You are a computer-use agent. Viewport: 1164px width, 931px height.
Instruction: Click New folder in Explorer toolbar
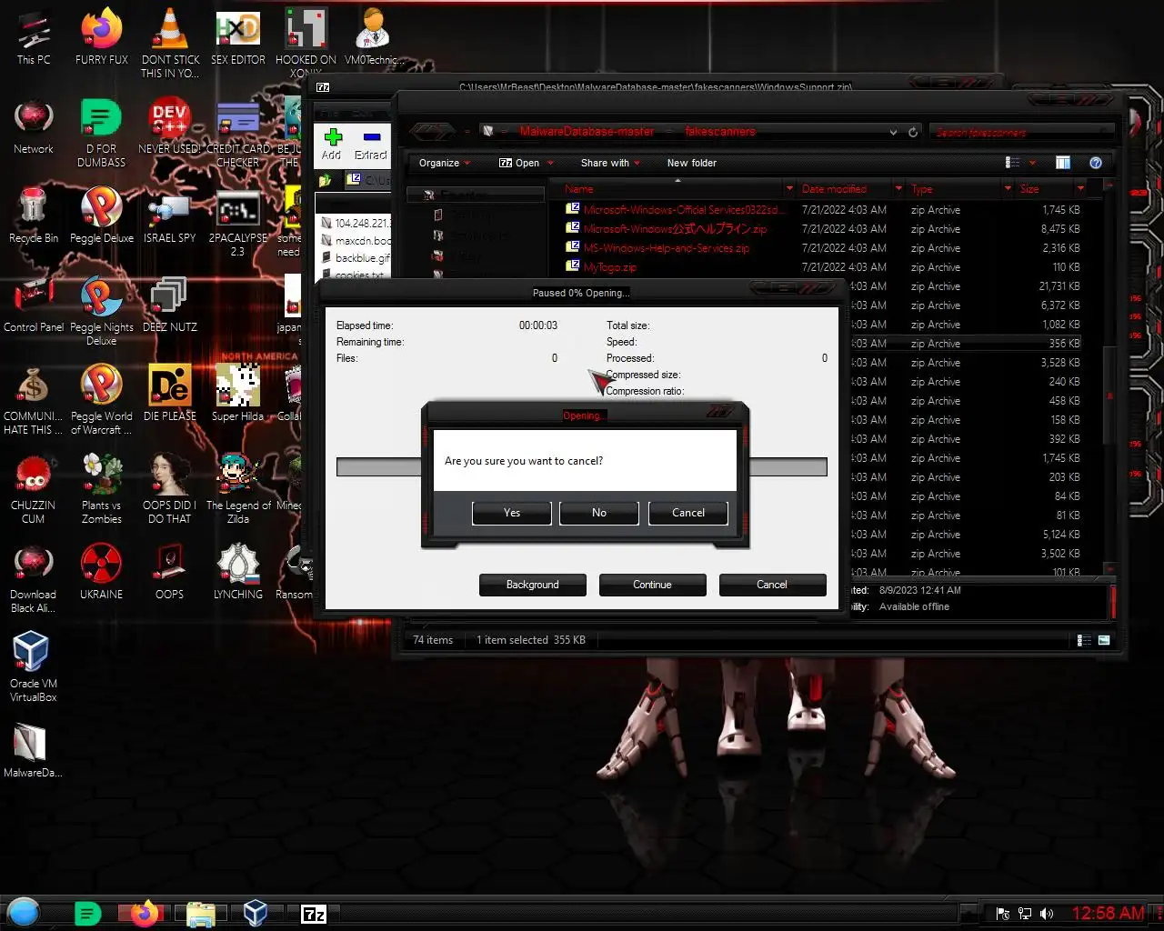[692, 163]
